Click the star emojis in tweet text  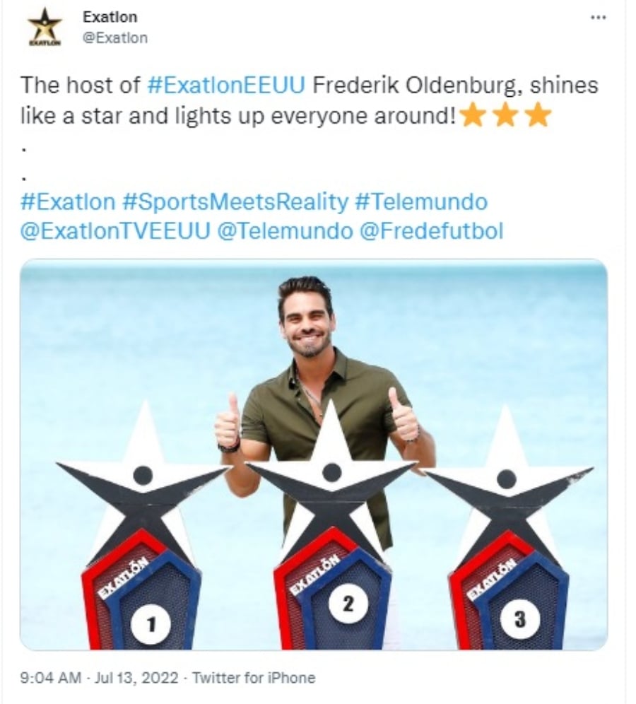505,115
